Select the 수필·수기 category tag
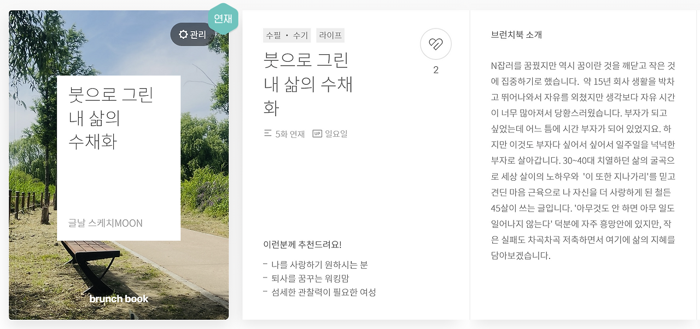700x329 pixels. pyautogui.click(x=287, y=35)
